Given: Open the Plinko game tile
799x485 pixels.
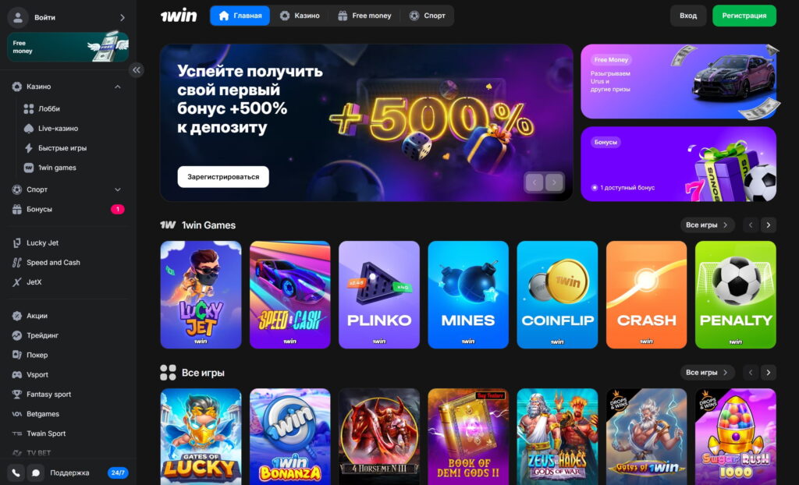Looking at the screenshot, I should tap(379, 295).
